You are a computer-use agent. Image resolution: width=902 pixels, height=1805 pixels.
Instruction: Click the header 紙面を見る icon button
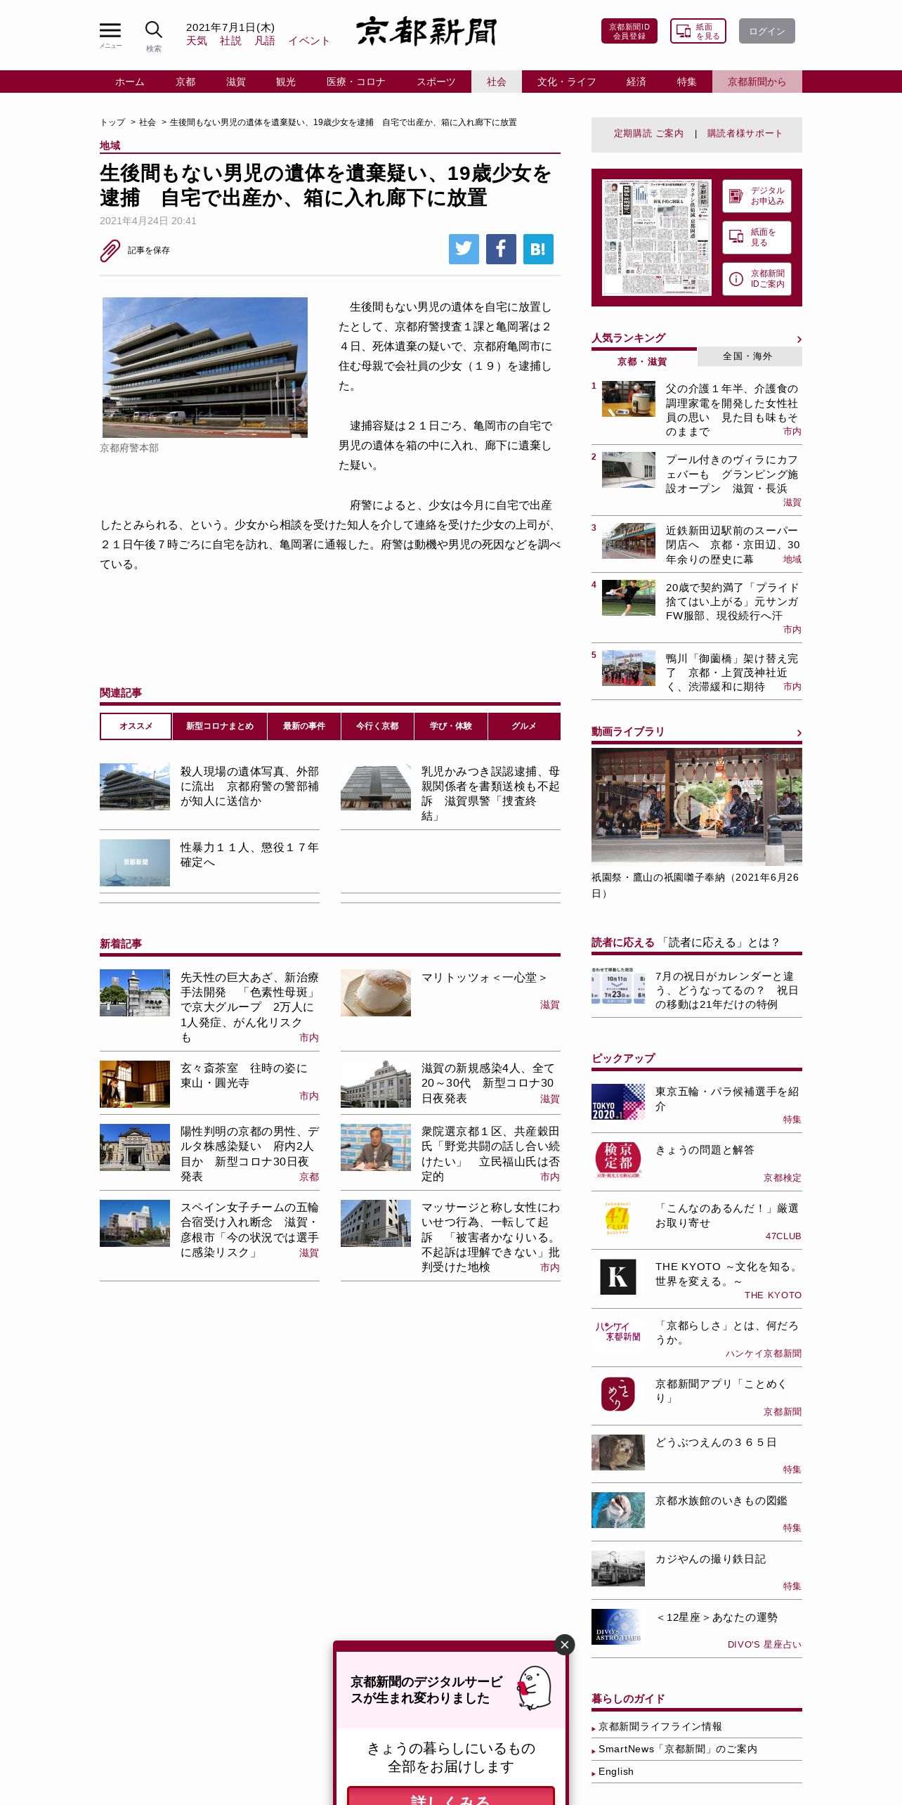(698, 31)
